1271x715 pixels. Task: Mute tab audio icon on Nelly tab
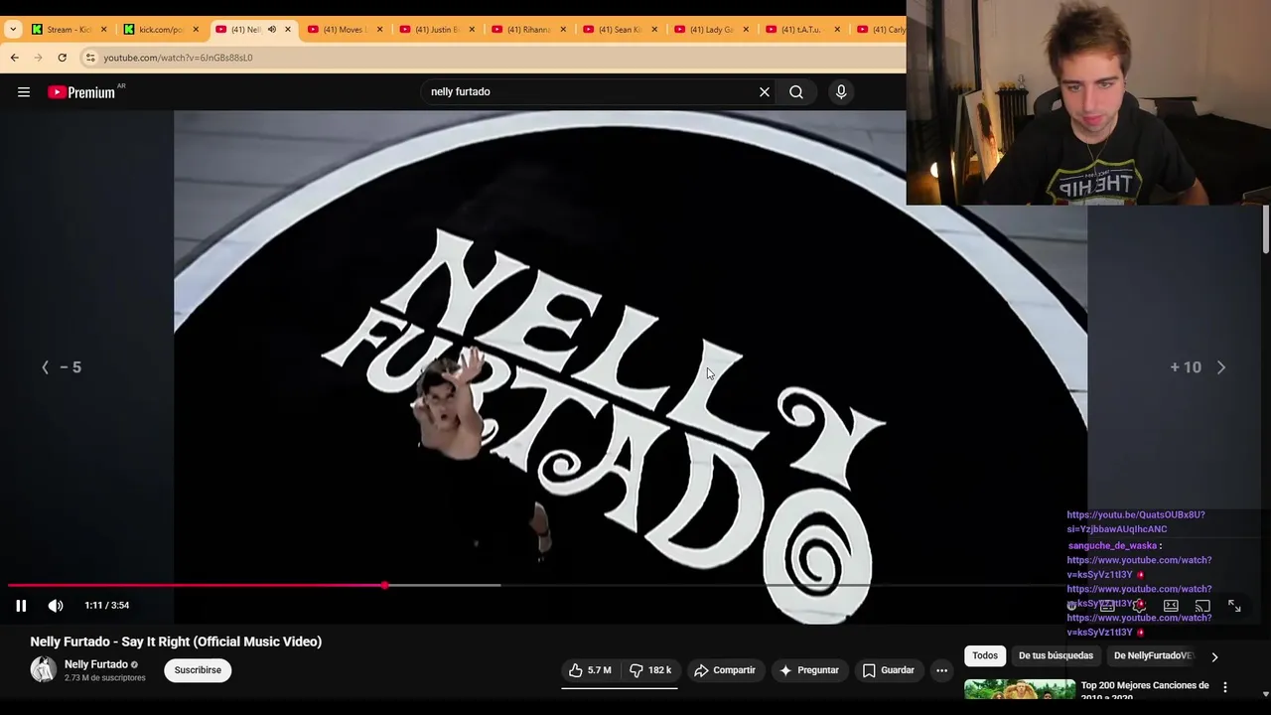271,29
